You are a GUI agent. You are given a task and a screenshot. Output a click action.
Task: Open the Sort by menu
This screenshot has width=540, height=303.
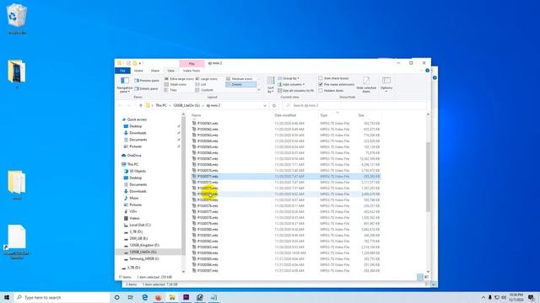(x=271, y=84)
